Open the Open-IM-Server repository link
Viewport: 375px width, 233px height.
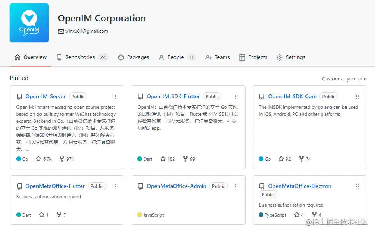(x=46, y=96)
